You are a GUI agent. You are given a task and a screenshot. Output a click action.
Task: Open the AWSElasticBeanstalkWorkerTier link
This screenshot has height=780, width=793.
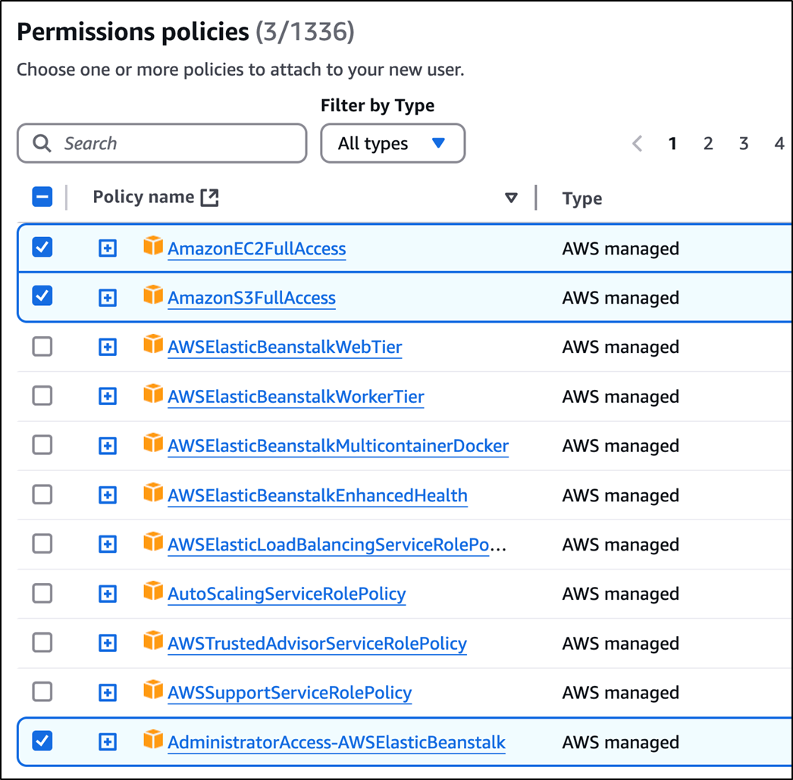pos(296,397)
